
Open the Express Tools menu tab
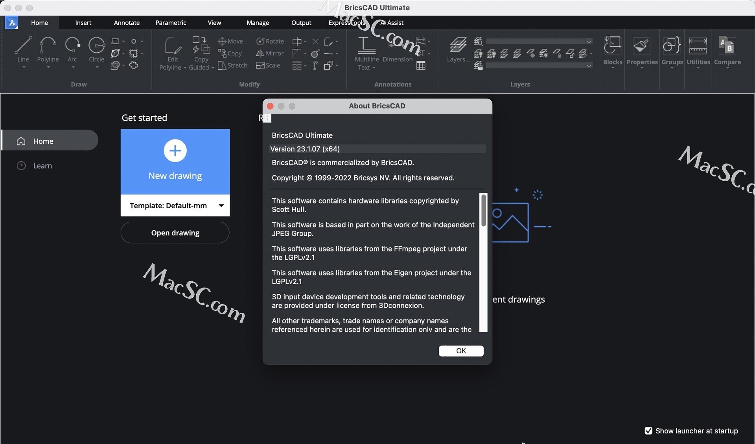(347, 22)
